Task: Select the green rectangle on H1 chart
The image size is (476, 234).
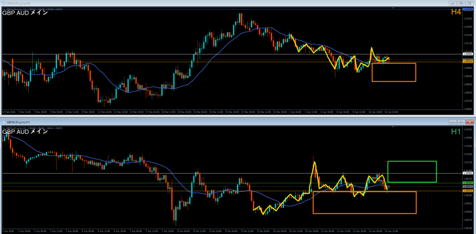Action: point(412,161)
